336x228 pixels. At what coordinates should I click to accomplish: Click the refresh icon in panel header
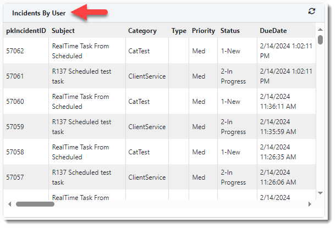[x=312, y=11]
